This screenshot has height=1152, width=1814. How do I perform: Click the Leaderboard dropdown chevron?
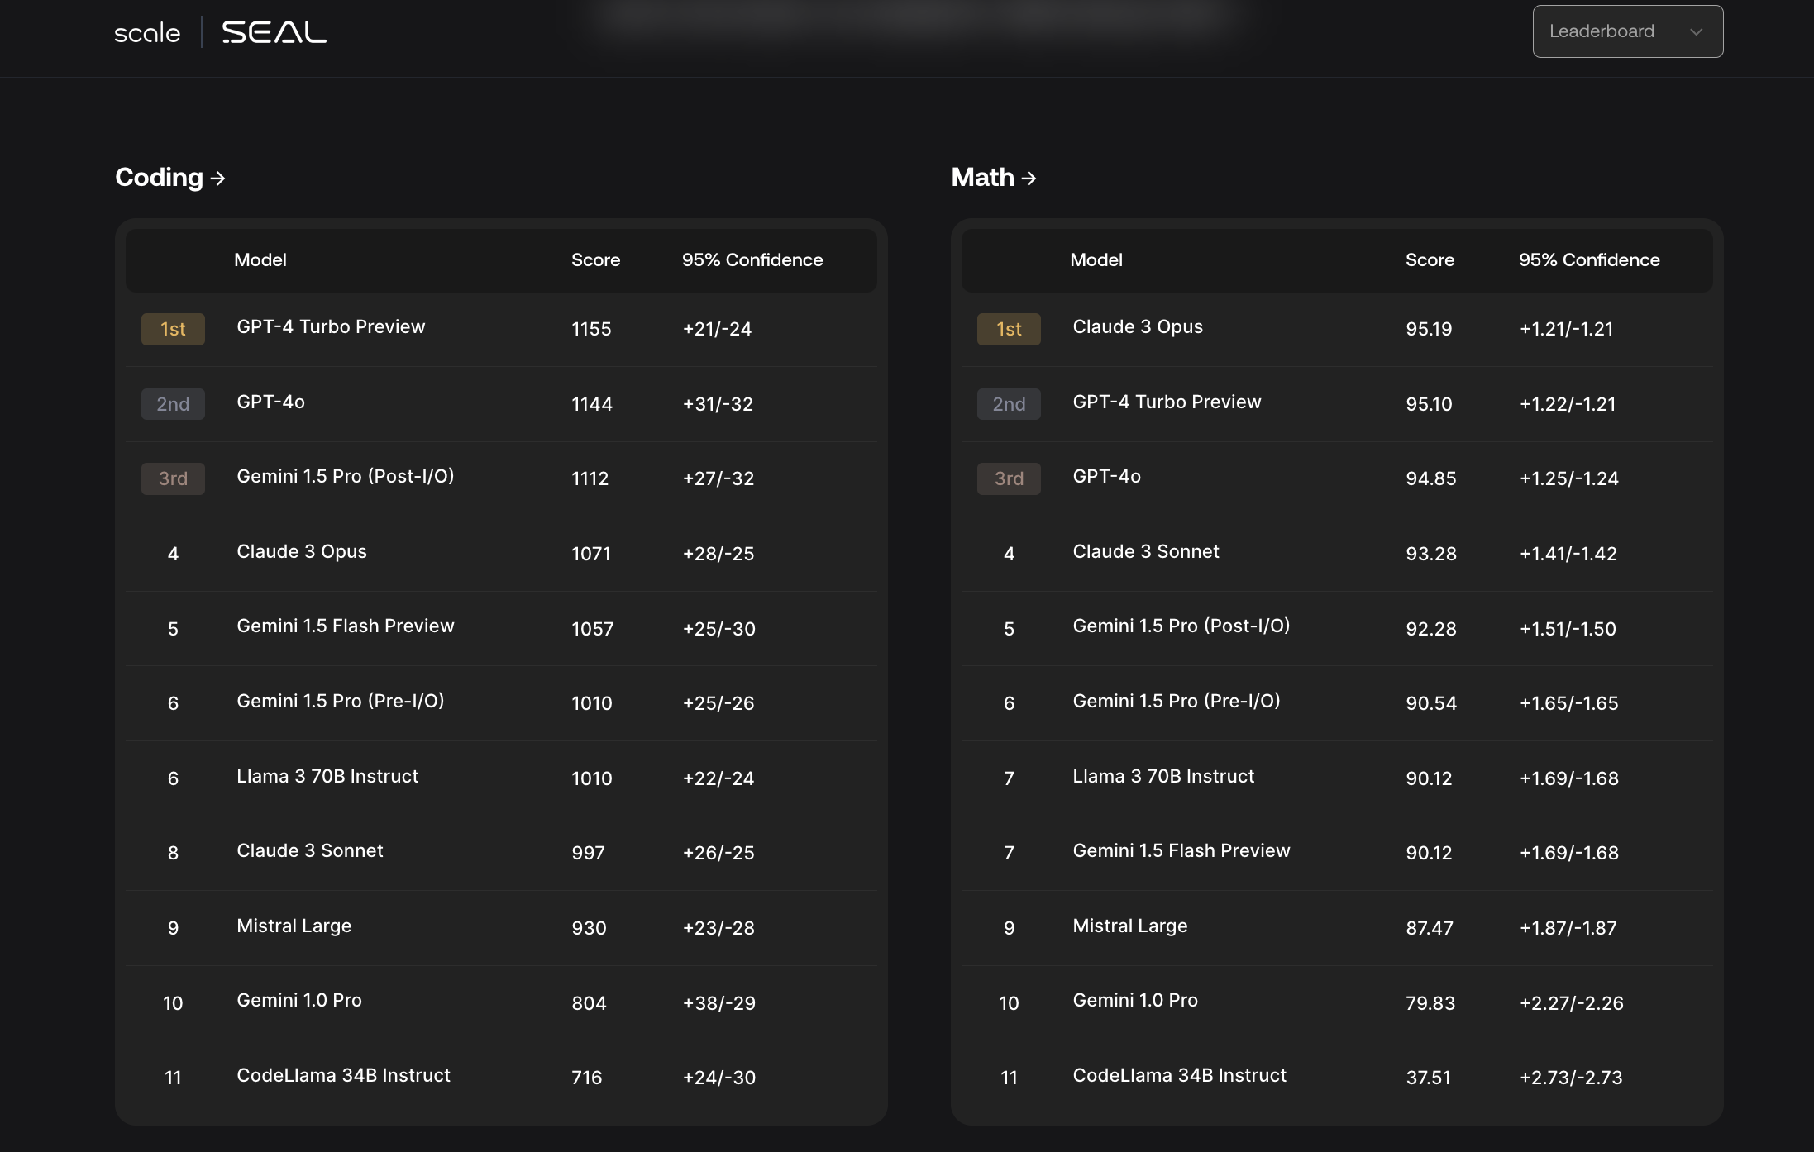click(1696, 32)
